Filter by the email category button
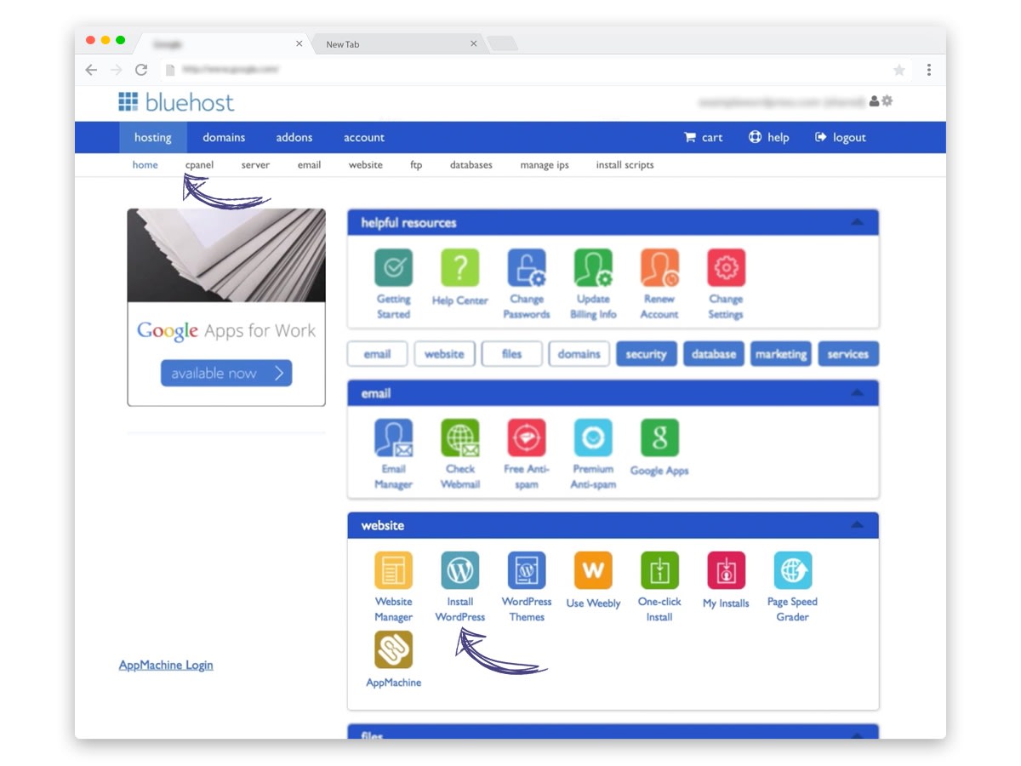Image resolution: width=1021 pixels, height=766 pixels. [x=378, y=354]
